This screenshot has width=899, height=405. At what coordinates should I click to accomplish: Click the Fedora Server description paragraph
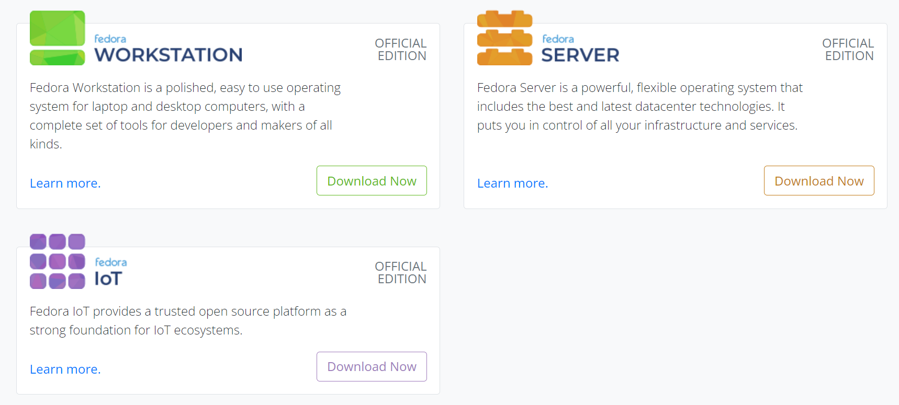tap(640, 107)
